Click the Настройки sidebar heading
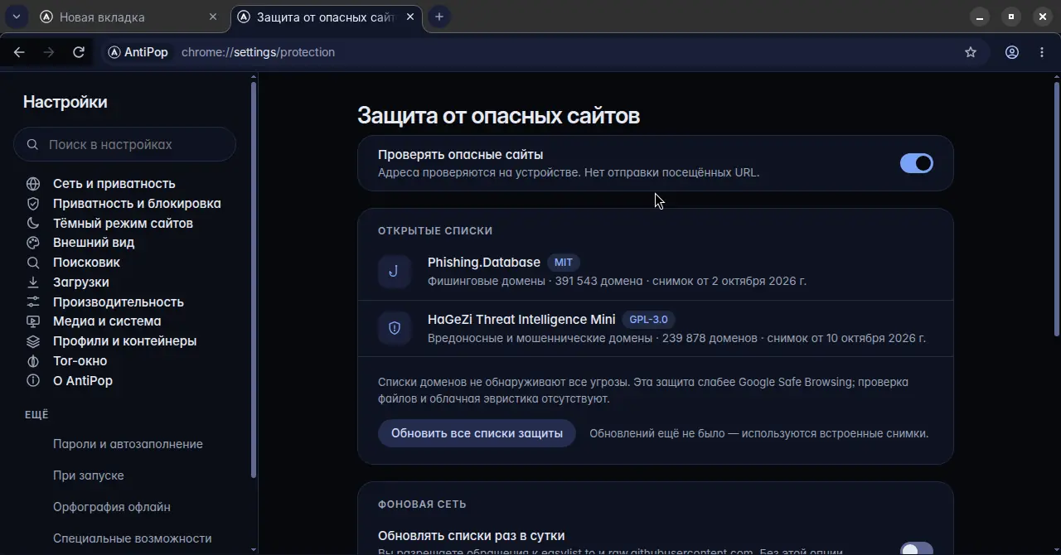Image resolution: width=1061 pixels, height=555 pixels. (x=65, y=102)
